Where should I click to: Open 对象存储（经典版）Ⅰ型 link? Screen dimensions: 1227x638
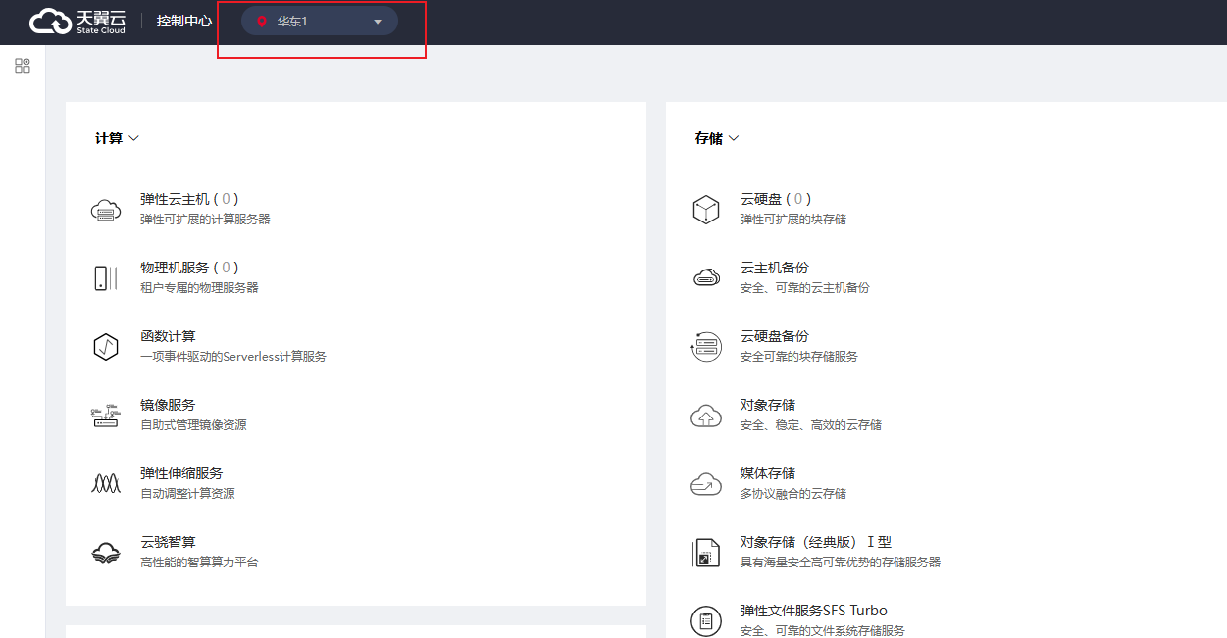tap(815, 542)
